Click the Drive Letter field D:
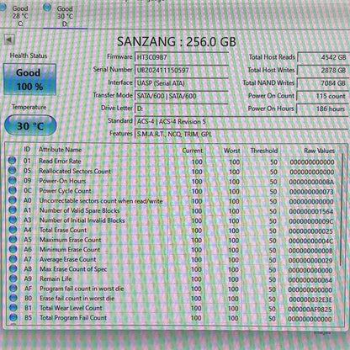This screenshot has height=350, width=350. coord(182,109)
